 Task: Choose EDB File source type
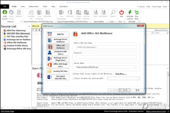[58, 34]
